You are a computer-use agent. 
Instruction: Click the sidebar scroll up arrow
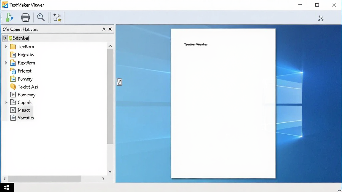[x=110, y=46]
